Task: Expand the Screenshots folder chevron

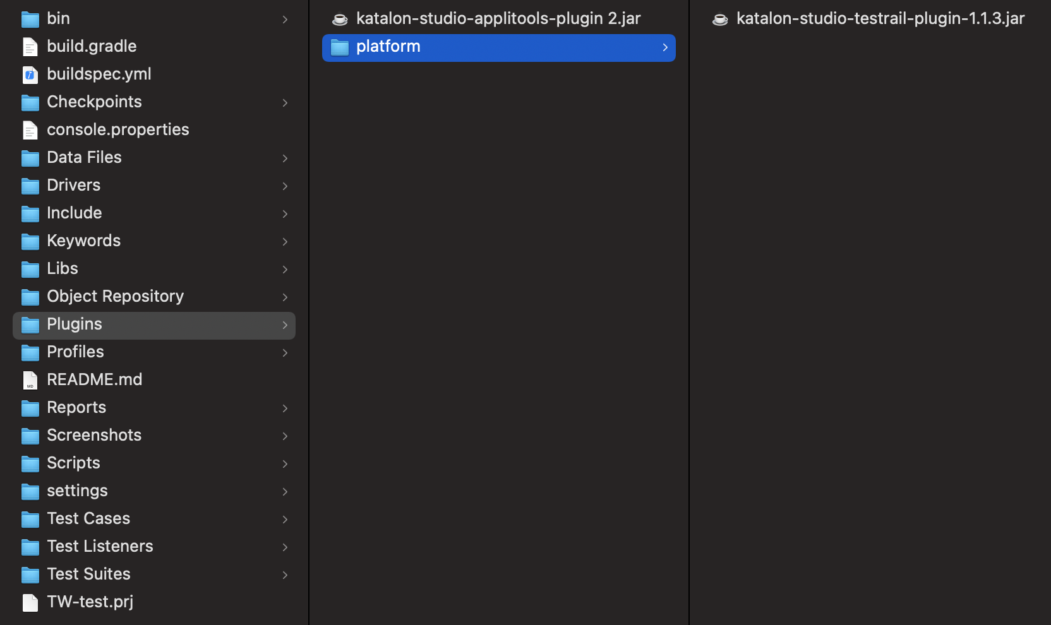Action: point(285,436)
